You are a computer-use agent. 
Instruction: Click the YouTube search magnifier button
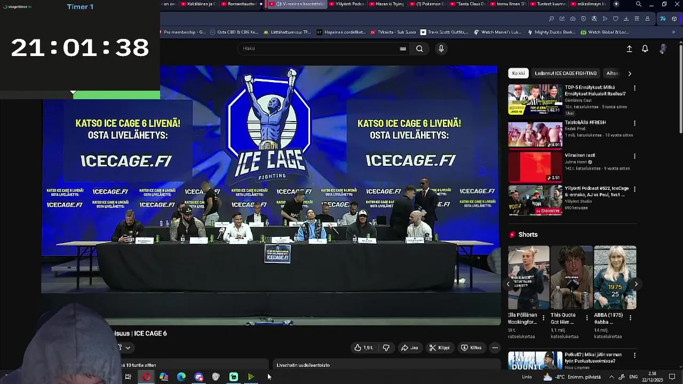419,49
